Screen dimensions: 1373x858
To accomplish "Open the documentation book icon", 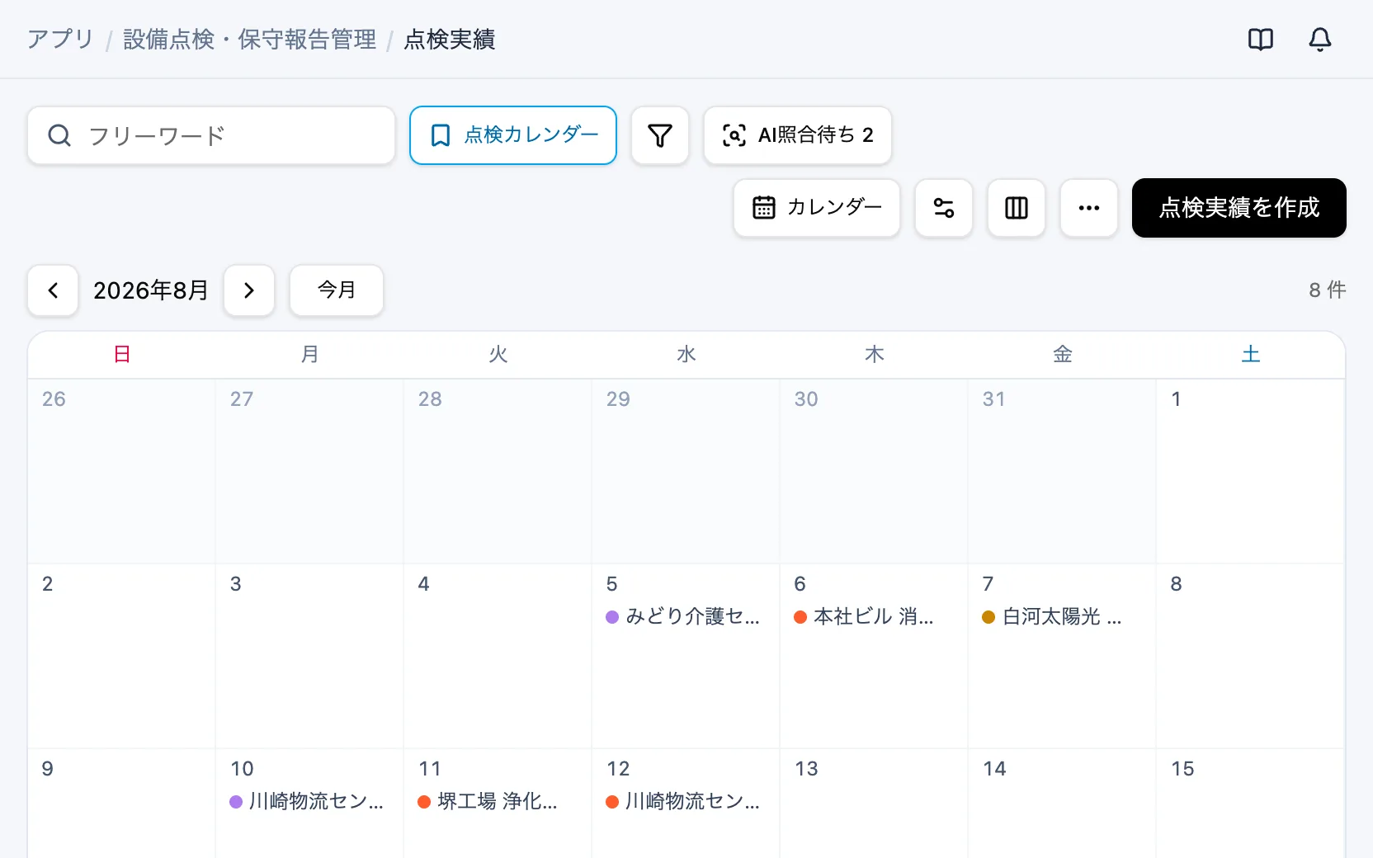I will pos(1260,40).
